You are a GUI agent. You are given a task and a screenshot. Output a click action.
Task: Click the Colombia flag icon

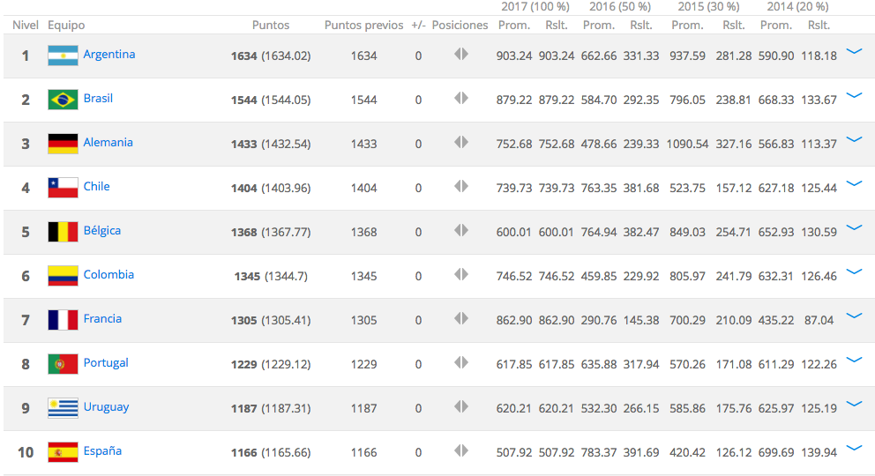[63, 276]
